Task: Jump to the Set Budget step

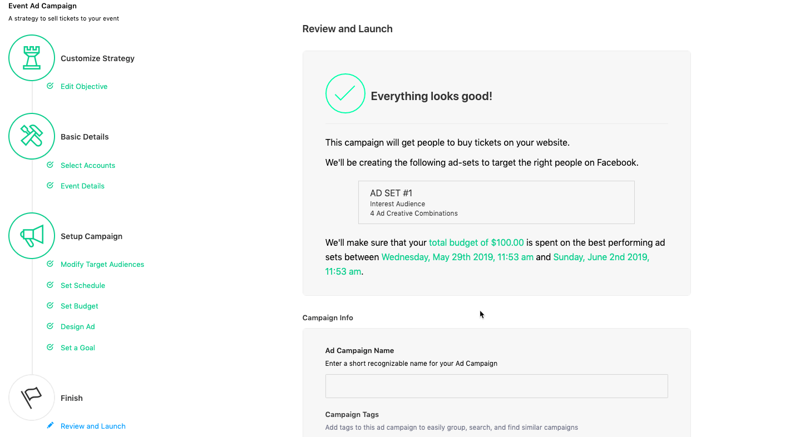Action: [x=80, y=306]
